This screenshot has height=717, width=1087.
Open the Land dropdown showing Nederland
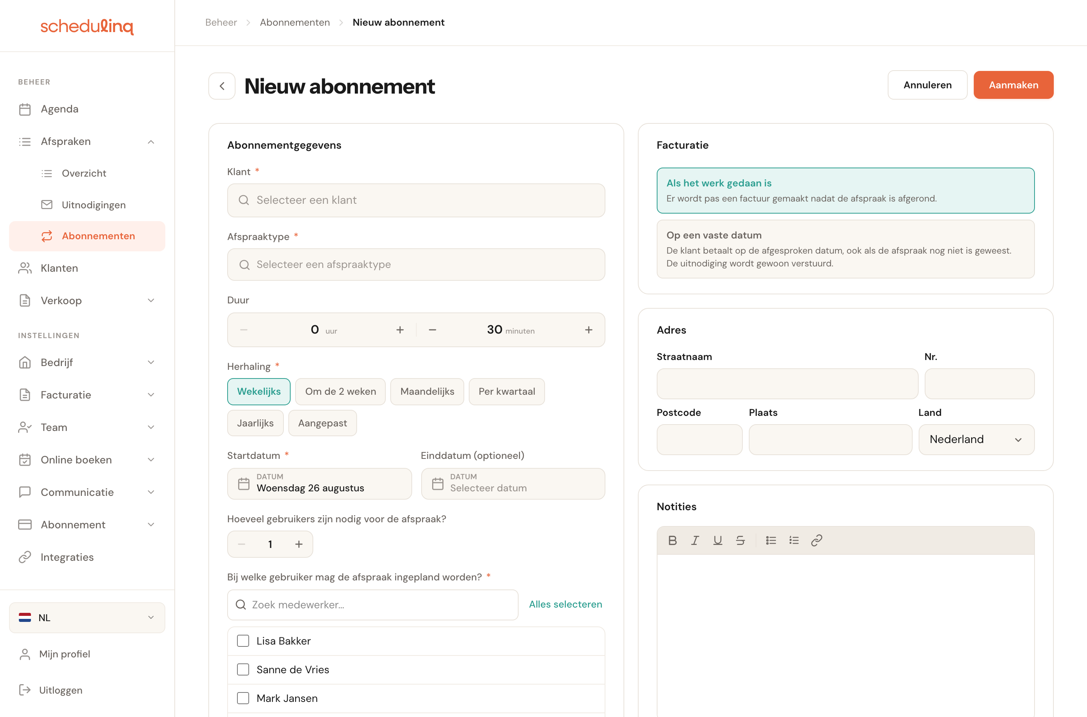[976, 439]
